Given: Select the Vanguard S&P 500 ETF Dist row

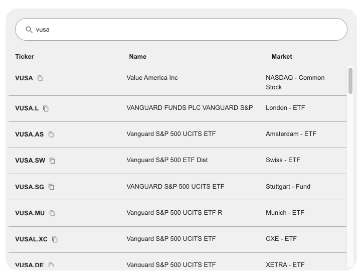Looking at the screenshot, I should (x=167, y=160).
